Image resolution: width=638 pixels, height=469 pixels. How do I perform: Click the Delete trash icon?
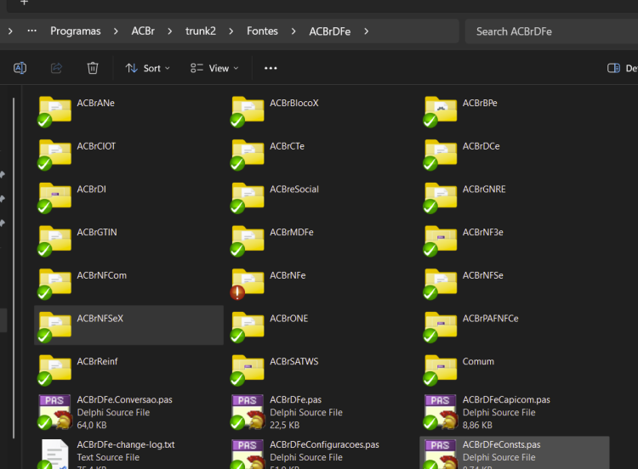point(93,68)
